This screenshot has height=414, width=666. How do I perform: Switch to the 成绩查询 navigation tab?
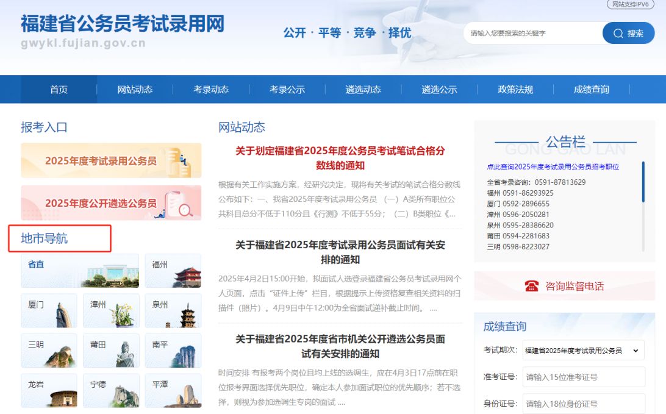pyautogui.click(x=591, y=90)
